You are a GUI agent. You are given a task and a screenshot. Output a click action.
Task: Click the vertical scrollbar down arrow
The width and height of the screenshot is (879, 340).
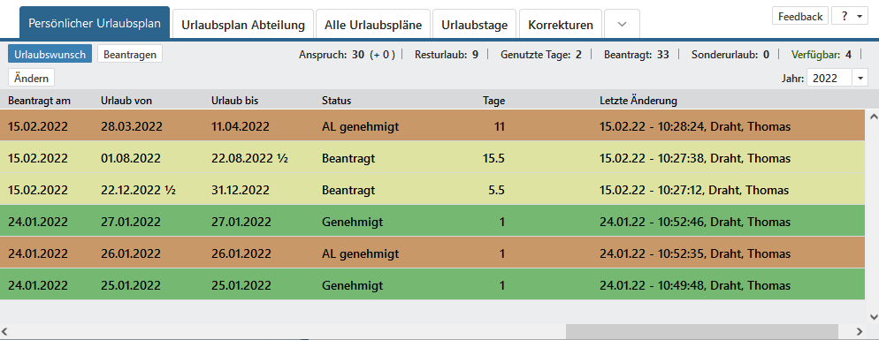[873, 317]
